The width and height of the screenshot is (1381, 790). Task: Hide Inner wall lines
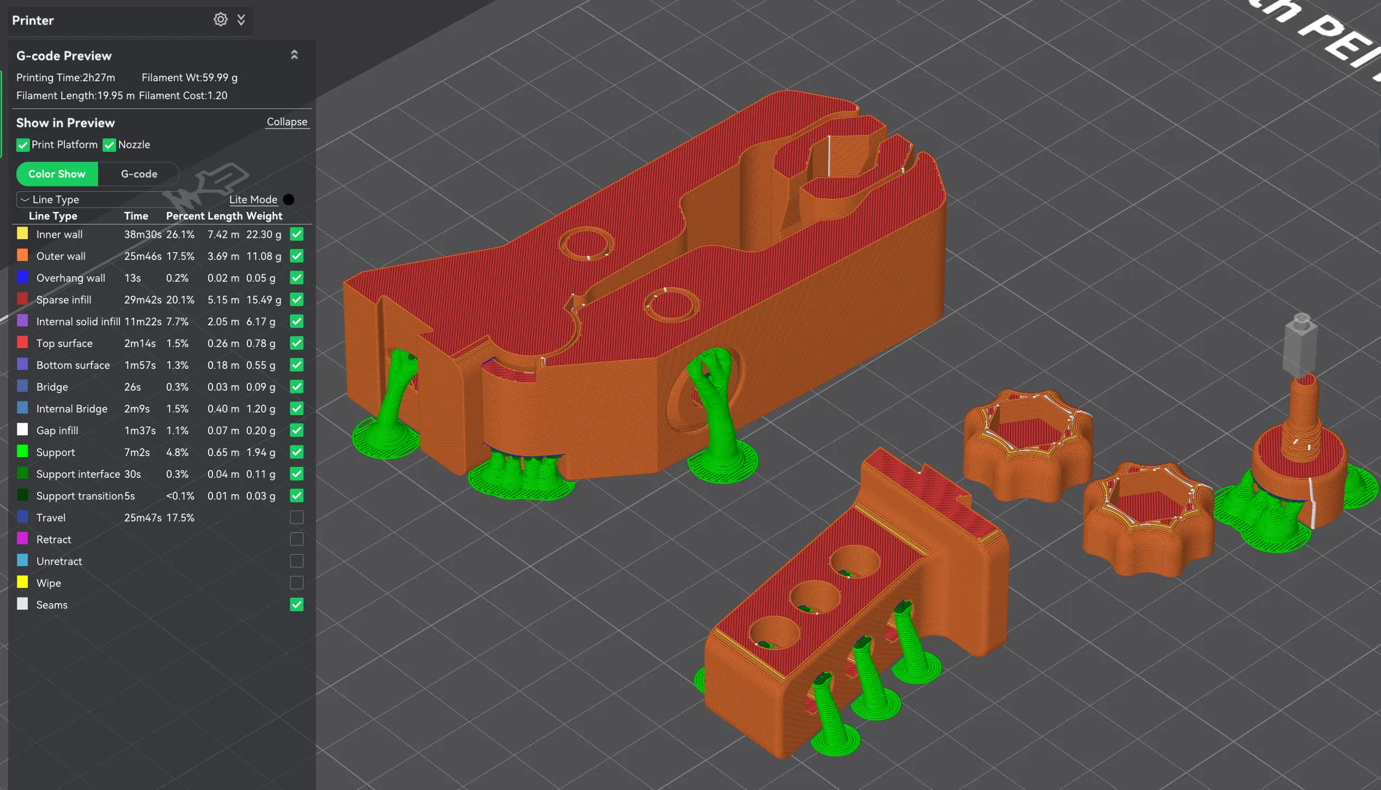297,234
